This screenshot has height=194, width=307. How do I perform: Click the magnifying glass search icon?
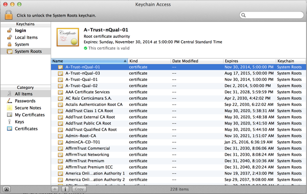(243, 15)
